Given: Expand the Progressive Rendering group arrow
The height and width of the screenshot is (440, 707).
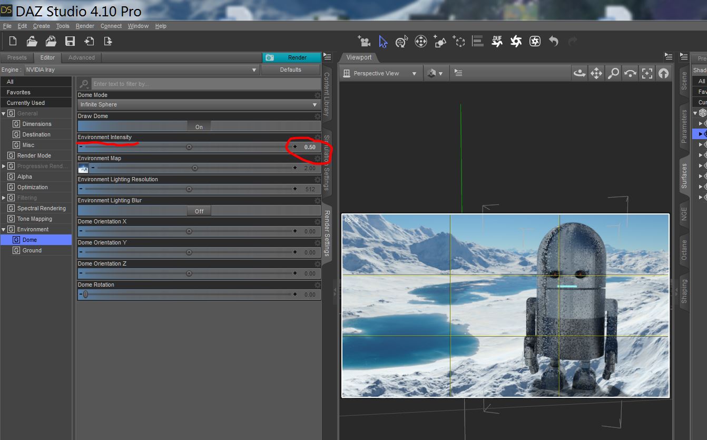Looking at the screenshot, I should click(3, 166).
